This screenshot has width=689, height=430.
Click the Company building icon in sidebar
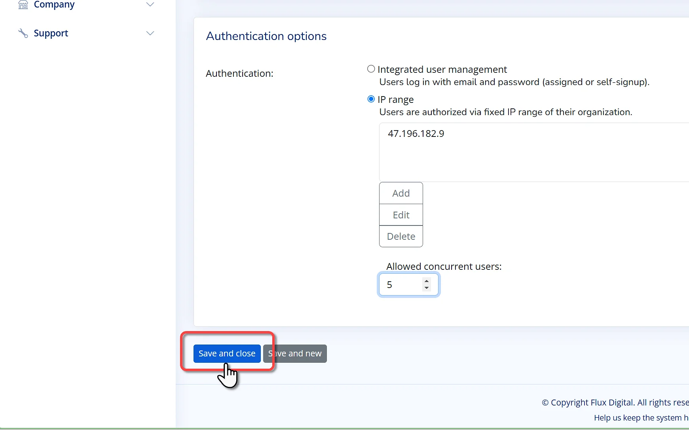click(23, 5)
